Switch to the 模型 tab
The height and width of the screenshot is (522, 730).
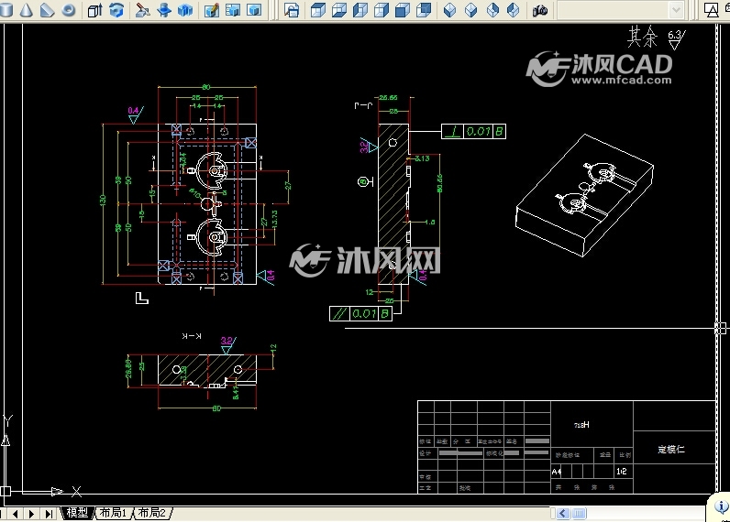point(77,512)
